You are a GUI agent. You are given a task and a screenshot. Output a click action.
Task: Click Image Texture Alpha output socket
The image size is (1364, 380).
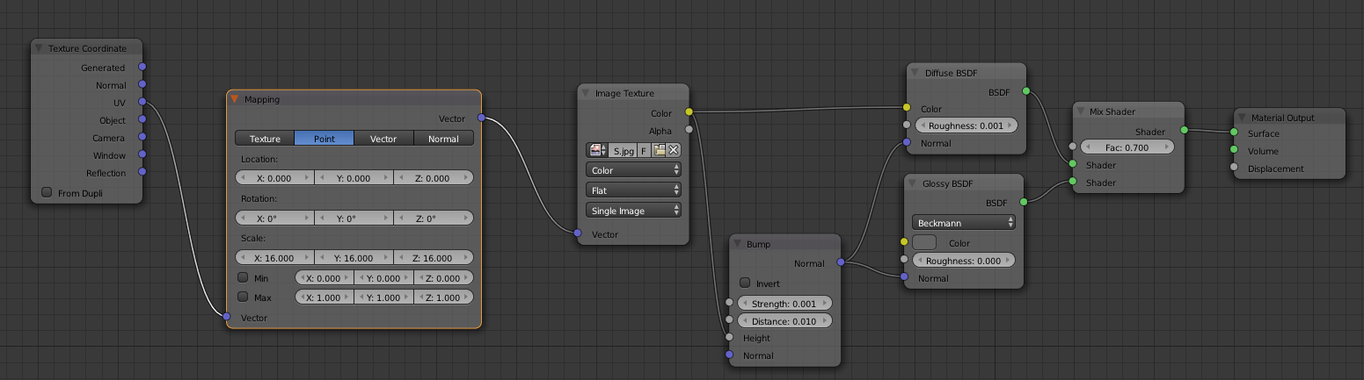(689, 130)
